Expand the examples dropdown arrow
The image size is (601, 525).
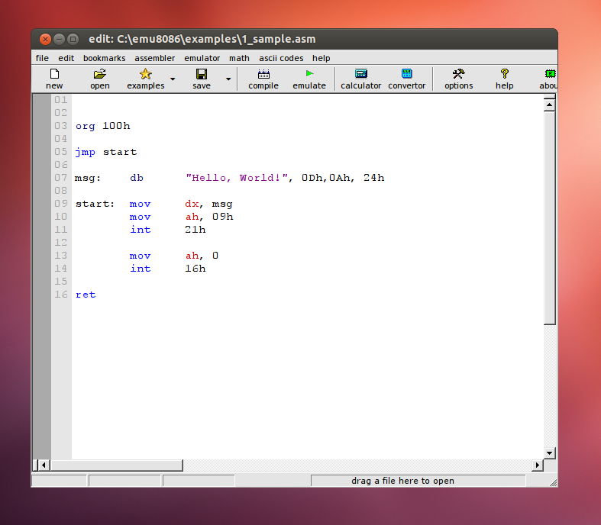click(x=173, y=79)
